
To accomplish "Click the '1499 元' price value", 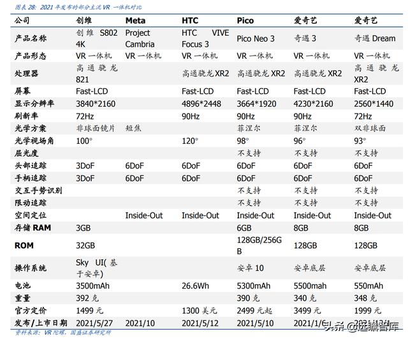I will click(x=89, y=310).
